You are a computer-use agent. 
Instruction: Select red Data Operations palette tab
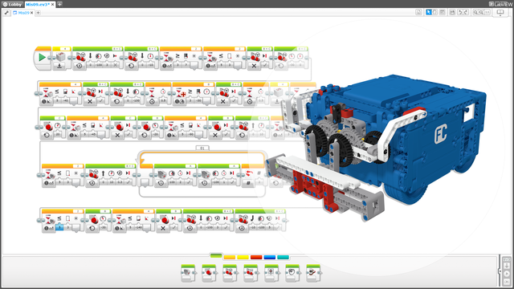(256, 257)
